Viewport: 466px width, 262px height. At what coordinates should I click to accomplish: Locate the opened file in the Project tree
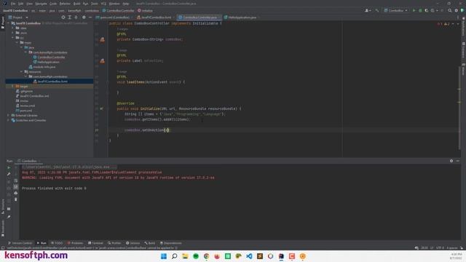pyautogui.click(x=63, y=17)
